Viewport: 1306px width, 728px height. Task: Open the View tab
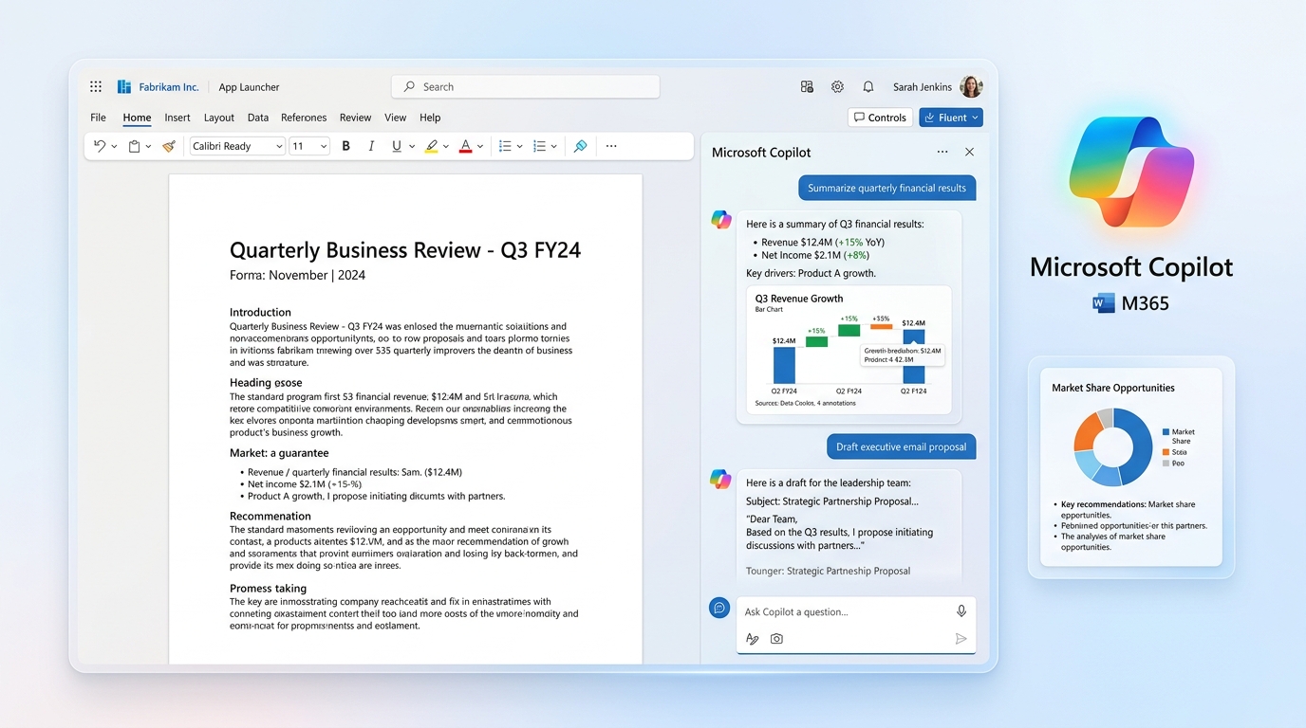click(396, 118)
